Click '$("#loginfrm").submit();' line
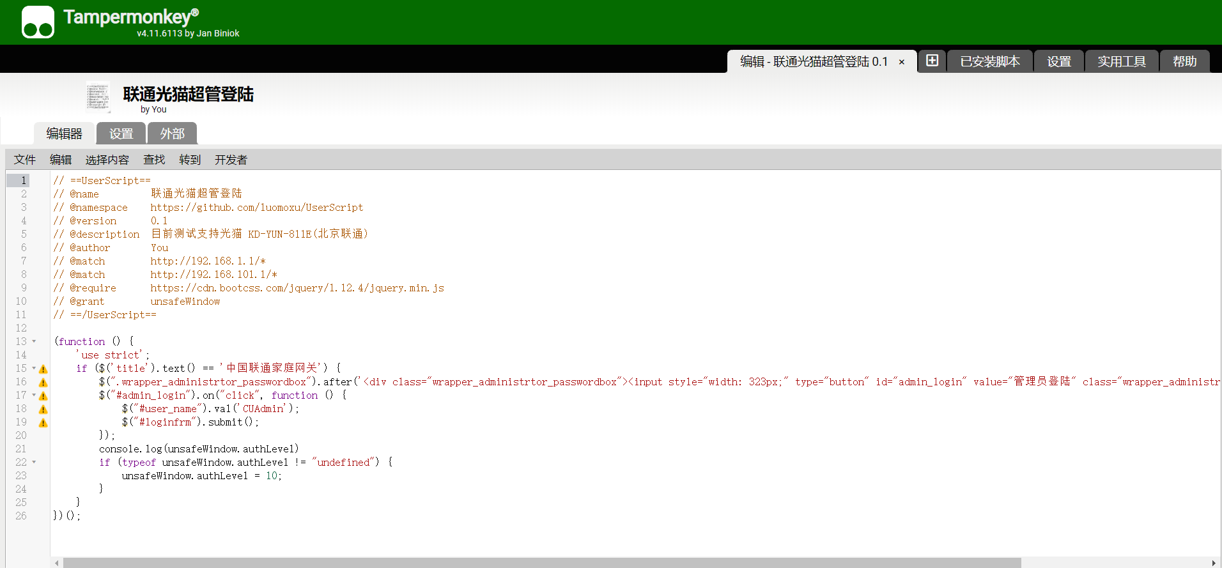The height and width of the screenshot is (568, 1222). 190,422
